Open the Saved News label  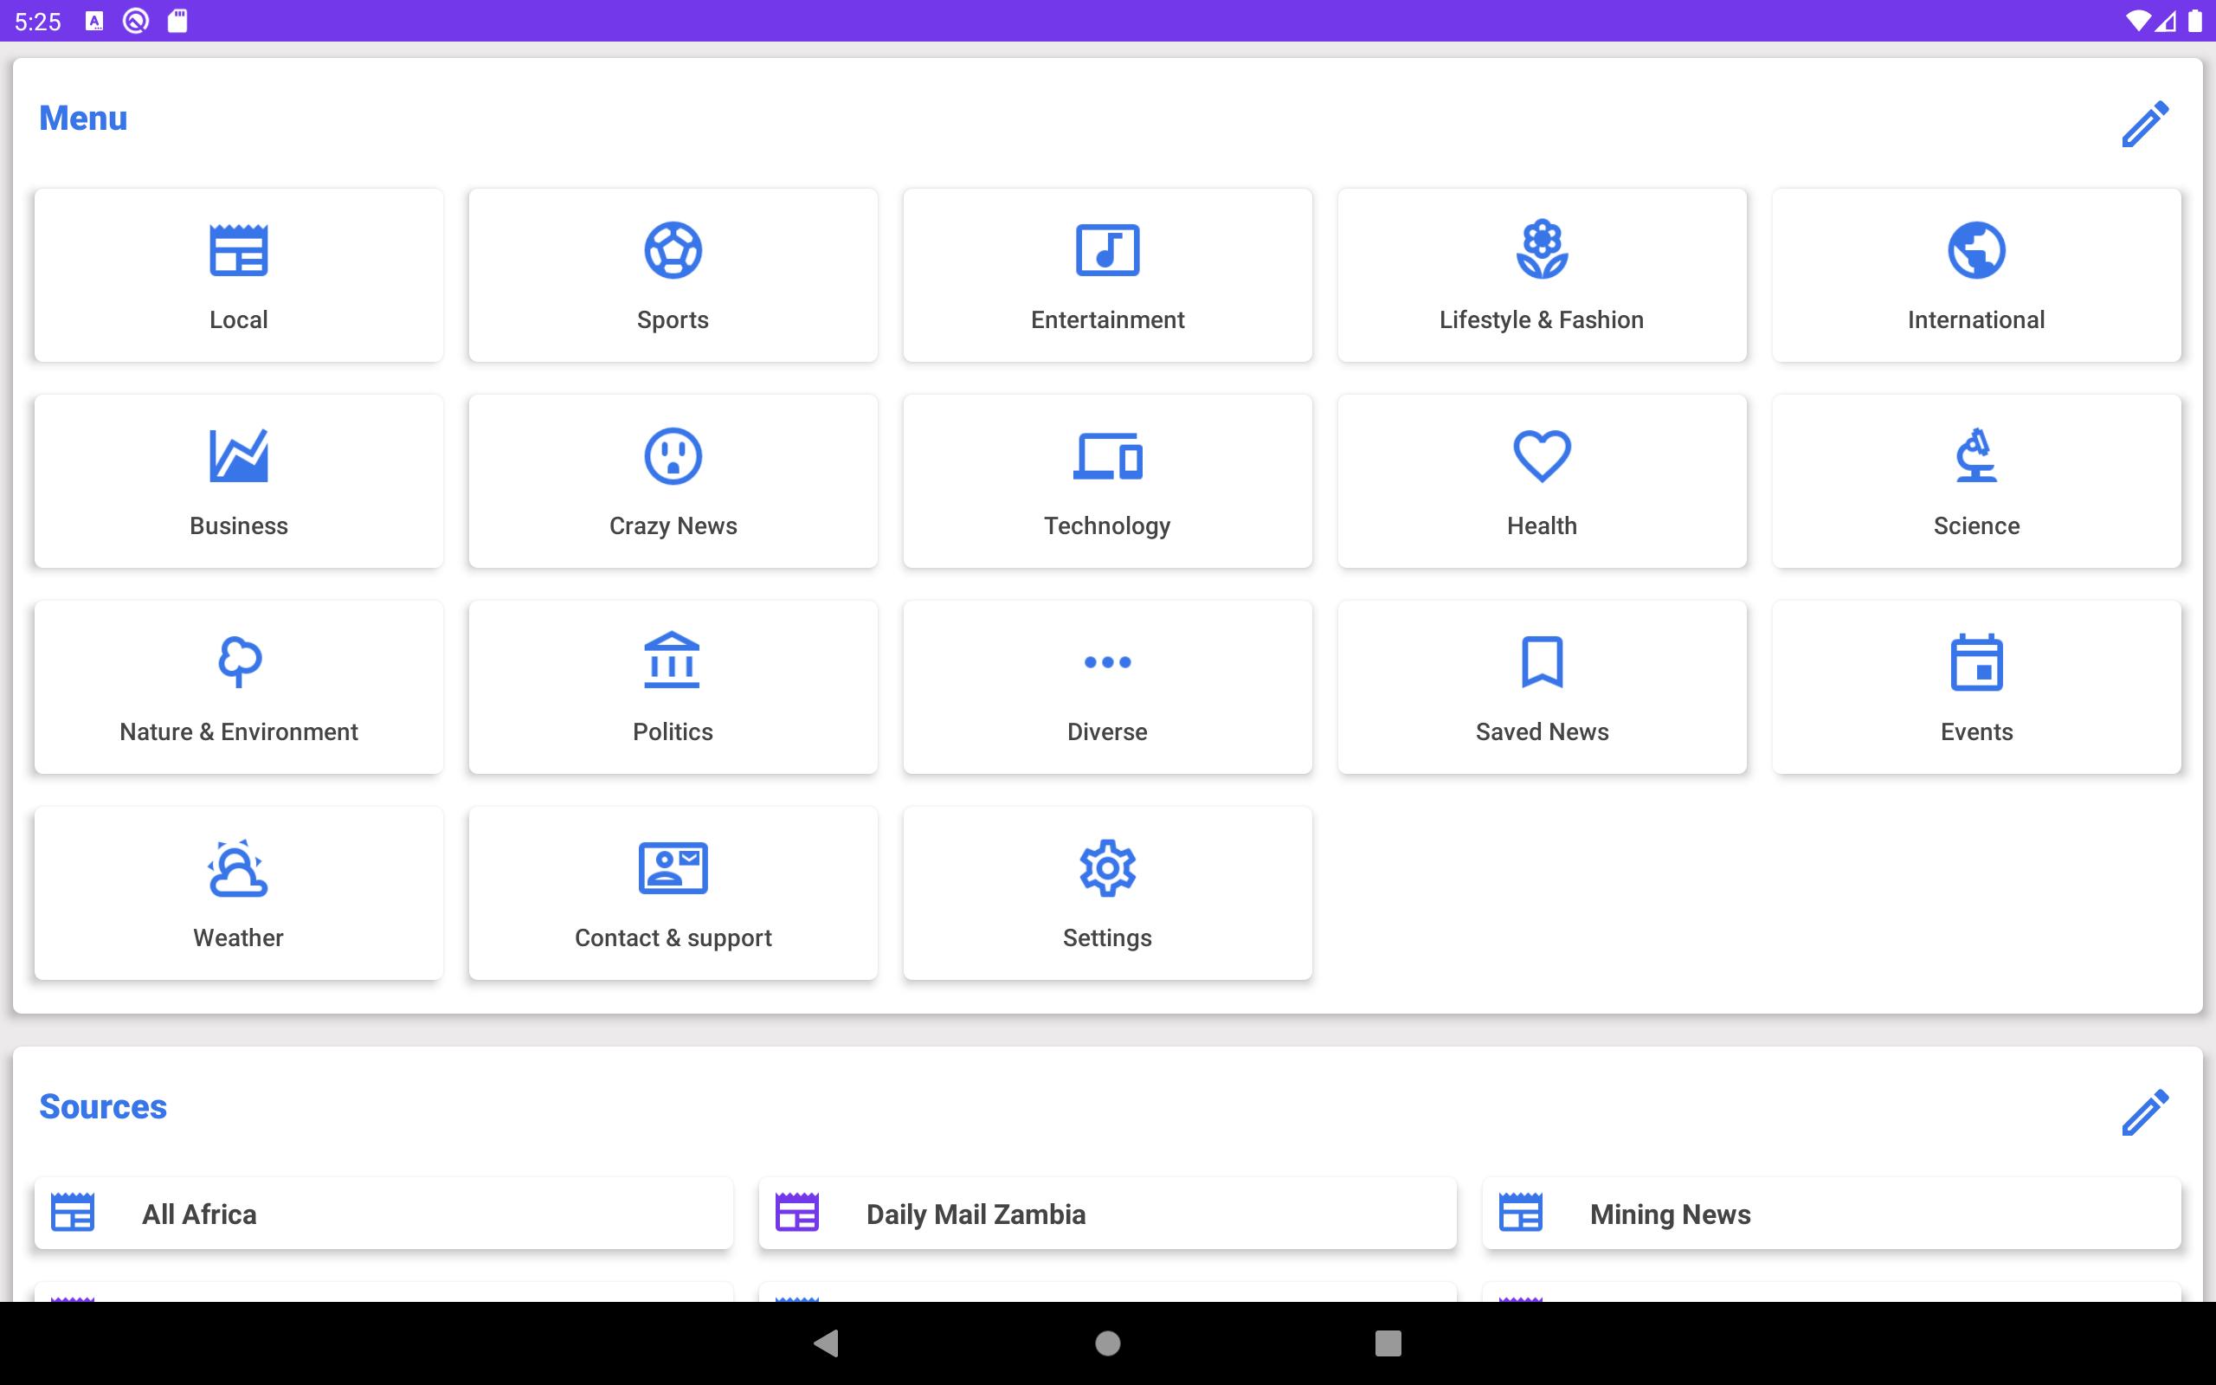tap(1542, 732)
